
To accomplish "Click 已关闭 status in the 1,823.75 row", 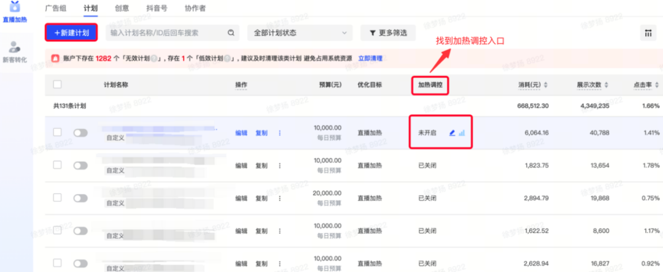I will tap(427, 166).
